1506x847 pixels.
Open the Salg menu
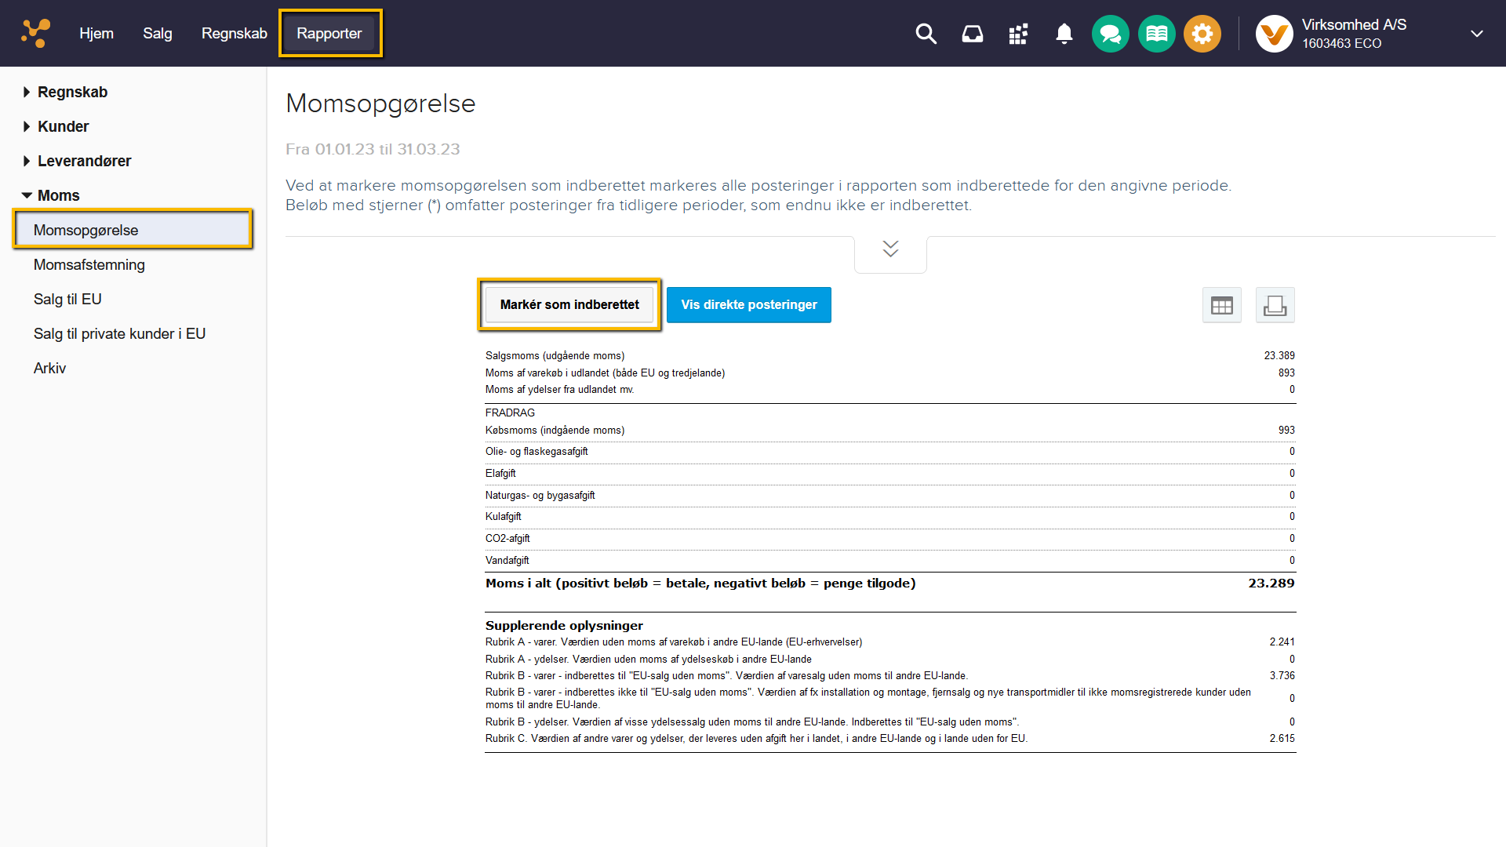pyautogui.click(x=157, y=33)
